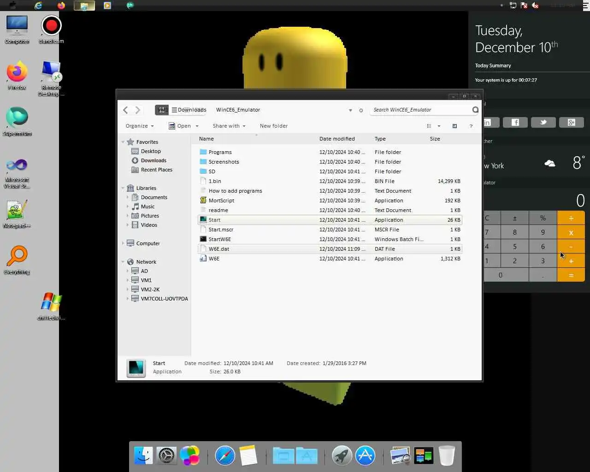Sort files by Date modified column
The height and width of the screenshot is (472, 590).
pos(345,139)
